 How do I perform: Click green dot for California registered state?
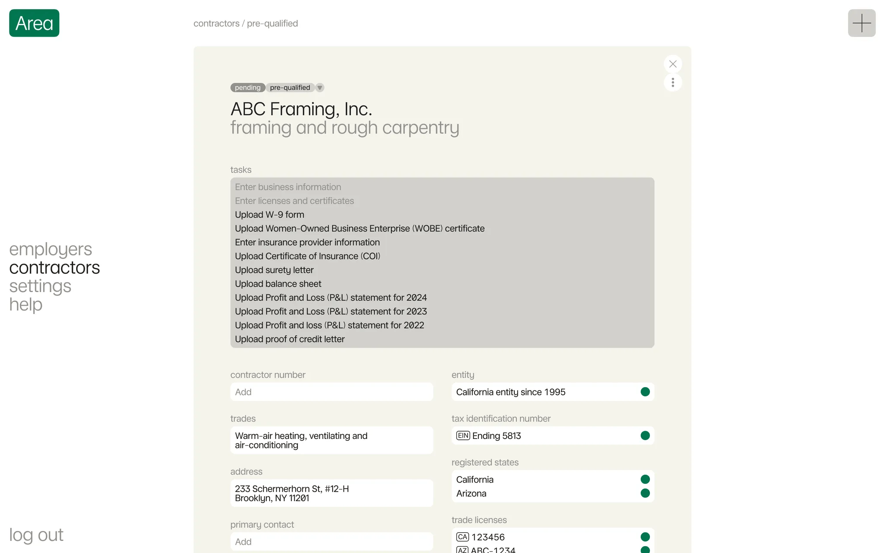(645, 479)
